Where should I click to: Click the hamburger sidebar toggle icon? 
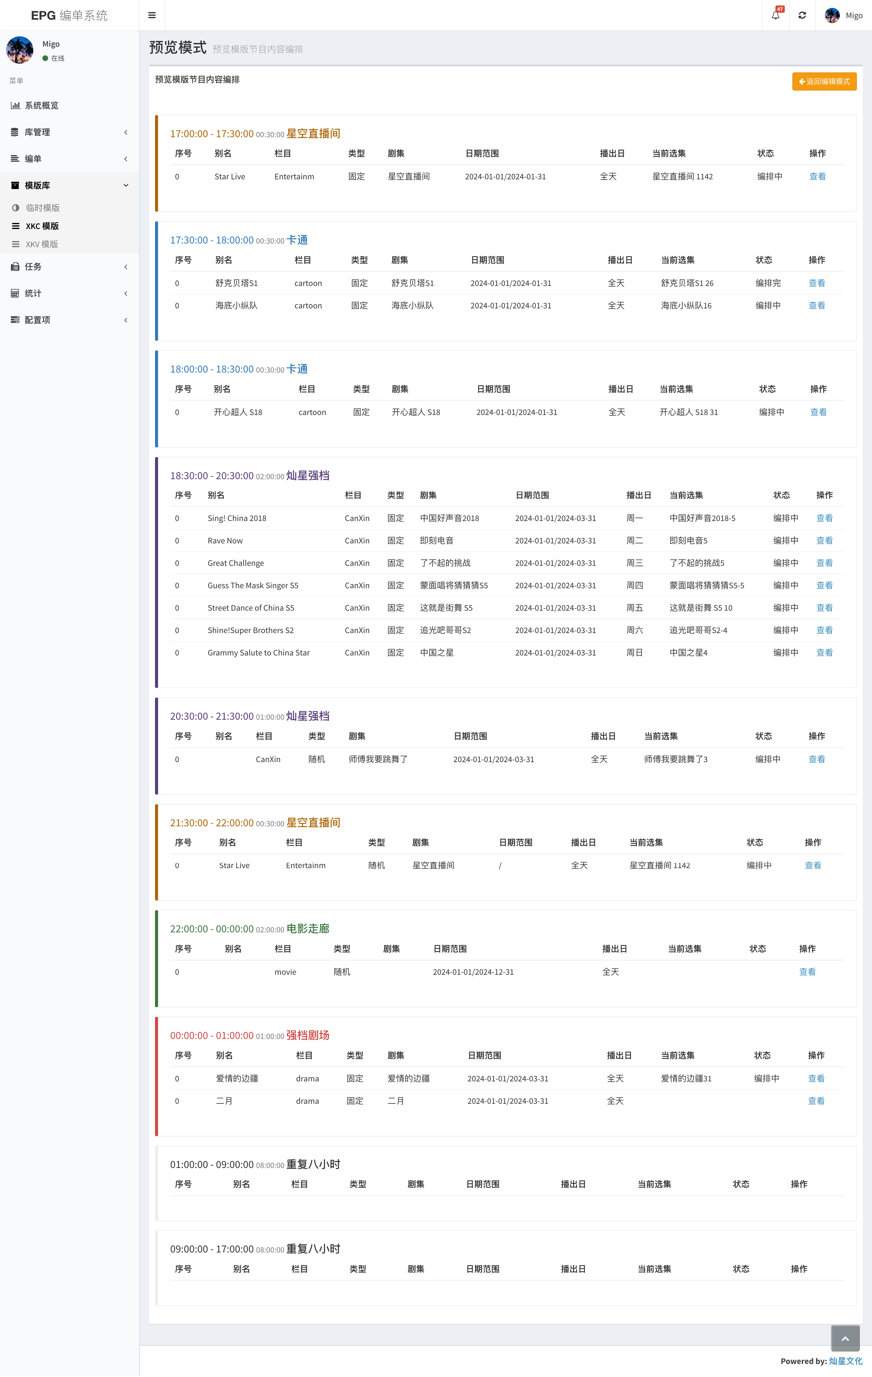point(152,15)
